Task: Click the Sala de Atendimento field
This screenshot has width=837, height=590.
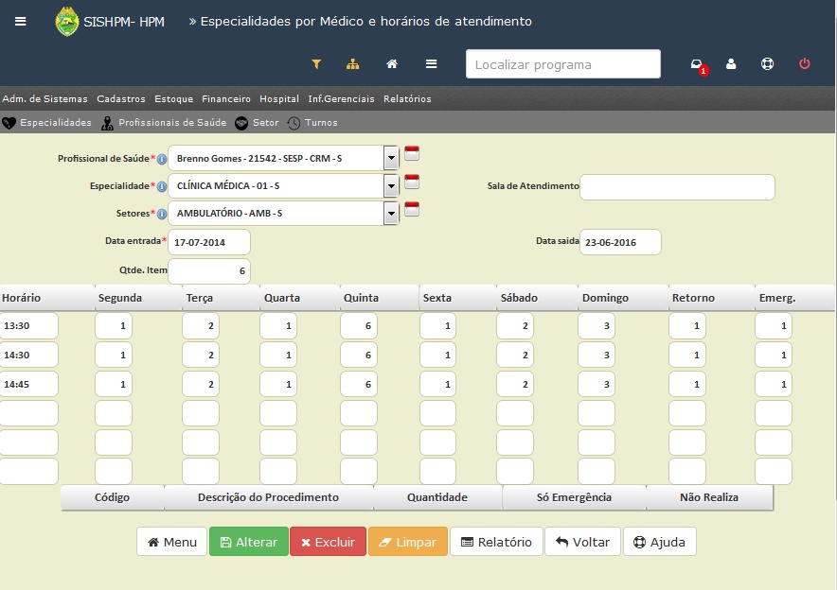Action: (x=677, y=186)
